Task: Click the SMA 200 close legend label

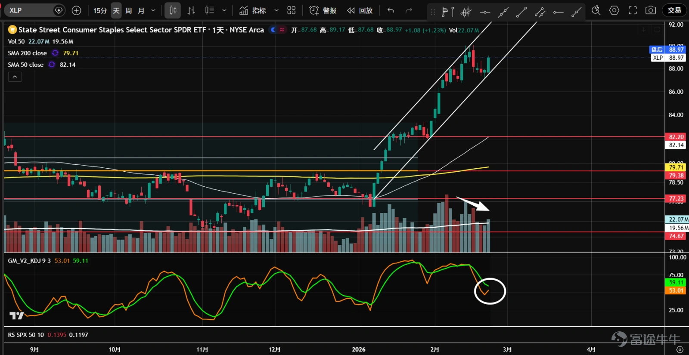Action: (27, 53)
